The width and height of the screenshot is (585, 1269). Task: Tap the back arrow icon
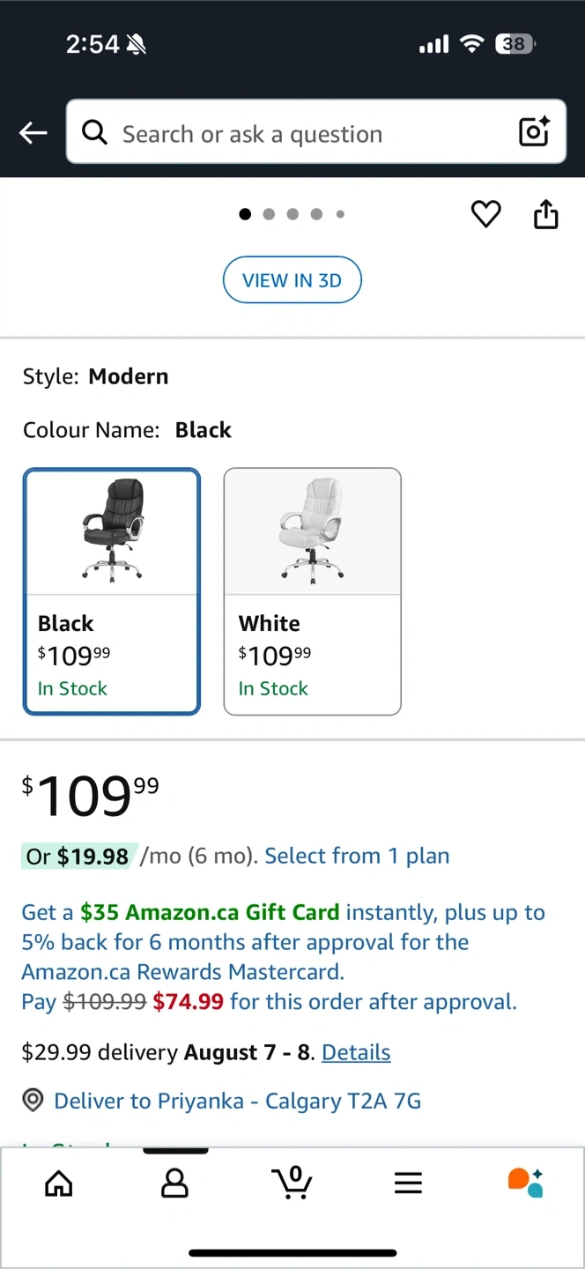(x=33, y=133)
